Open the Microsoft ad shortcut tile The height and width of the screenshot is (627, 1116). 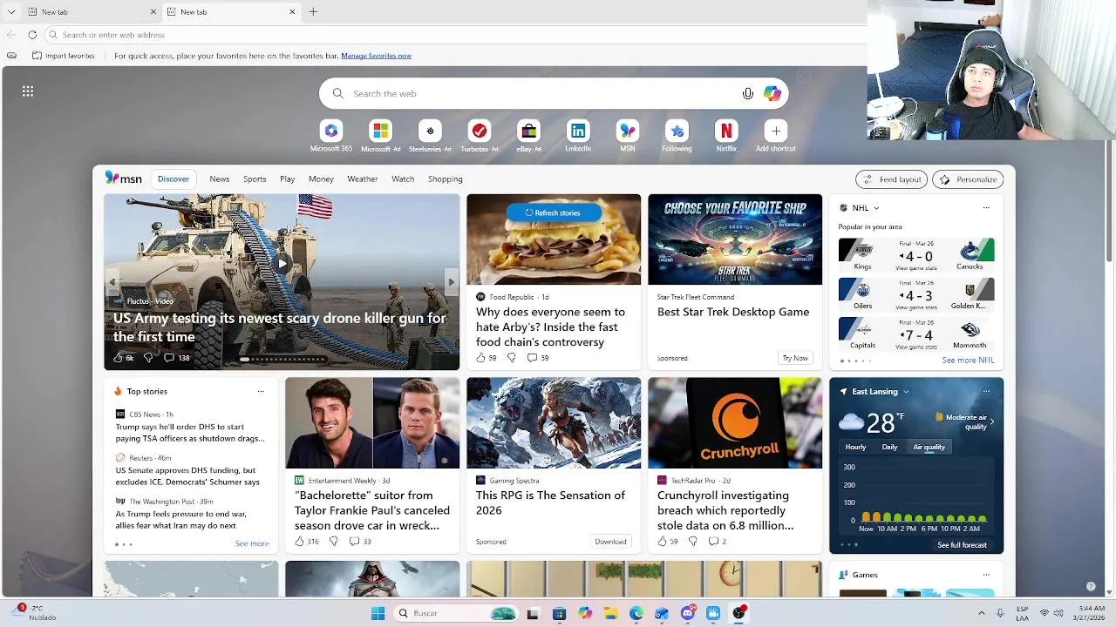click(x=380, y=131)
